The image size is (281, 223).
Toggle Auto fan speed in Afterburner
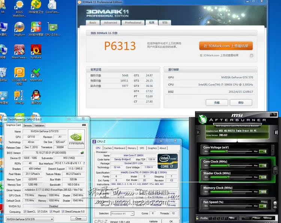265,202
